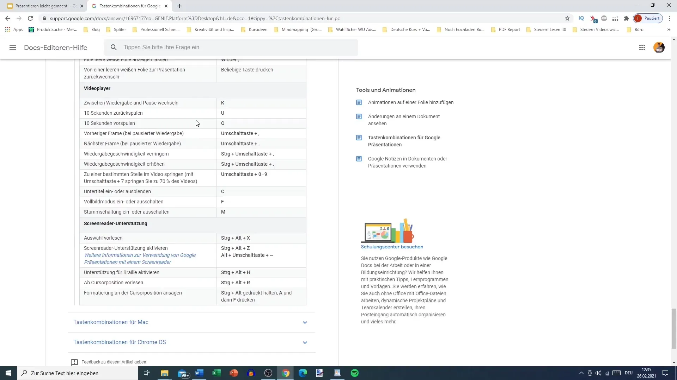Image resolution: width=677 pixels, height=380 pixels.
Task: Open the Blog bookmark folder
Action: click(x=92, y=30)
